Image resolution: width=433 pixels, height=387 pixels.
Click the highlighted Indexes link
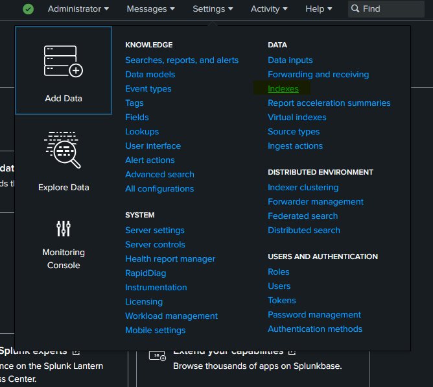[283, 89]
